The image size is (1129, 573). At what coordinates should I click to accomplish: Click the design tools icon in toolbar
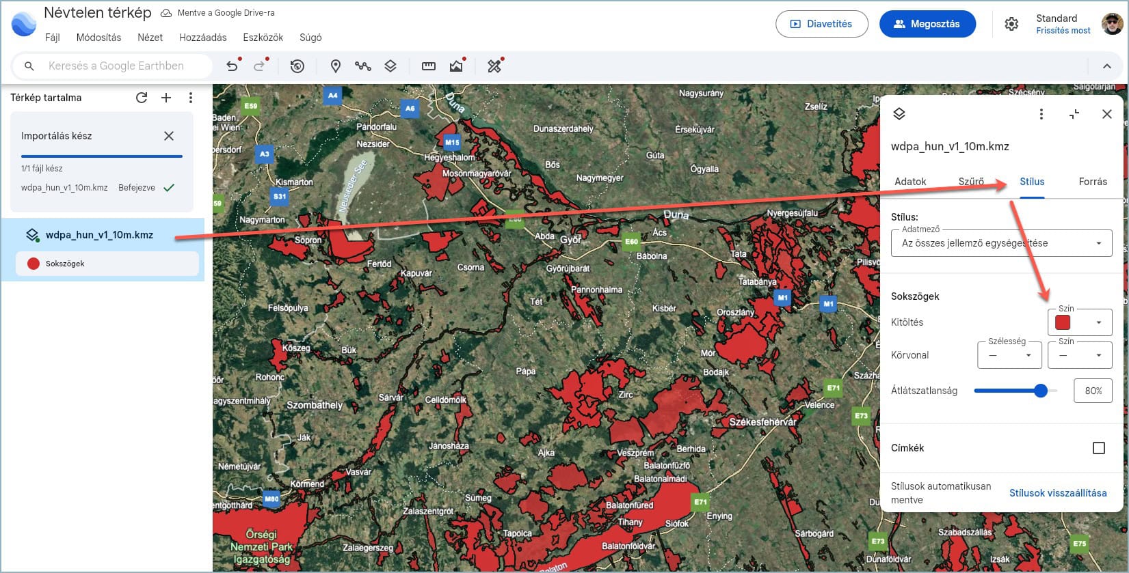(494, 66)
